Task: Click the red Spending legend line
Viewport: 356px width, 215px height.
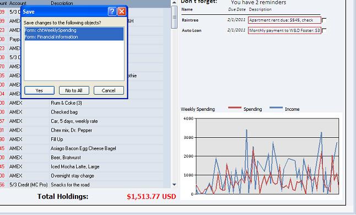Action: [x=235, y=108]
